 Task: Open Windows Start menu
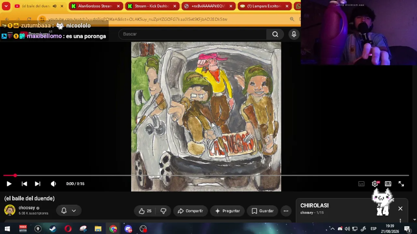7,229
